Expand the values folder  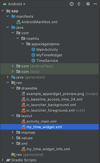tap(13, 138)
